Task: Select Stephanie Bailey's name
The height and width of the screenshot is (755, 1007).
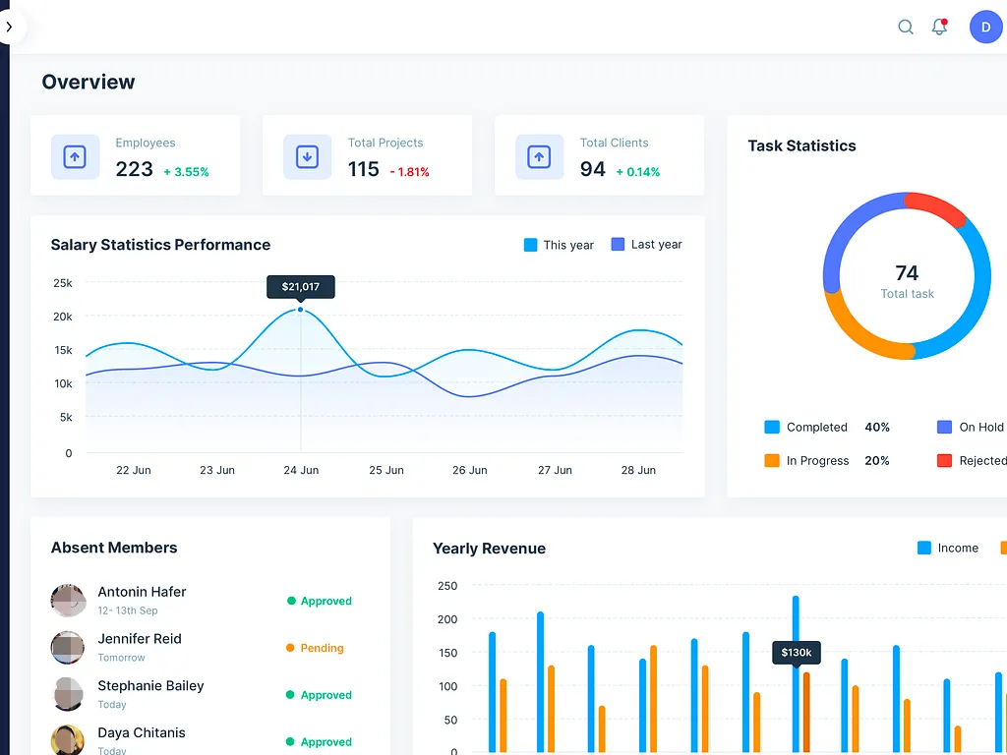Action: [150, 685]
